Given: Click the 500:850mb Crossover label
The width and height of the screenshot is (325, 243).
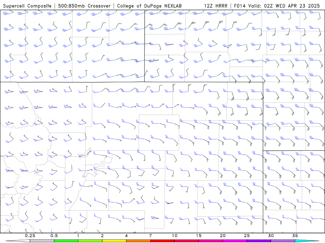Looking at the screenshot, I should coord(84,6).
